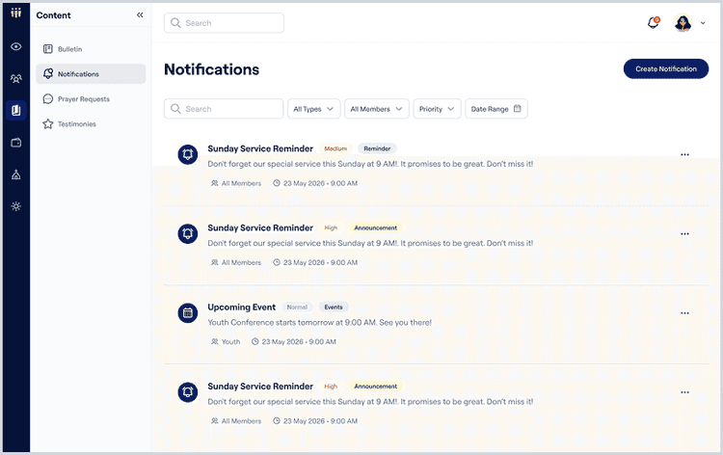
Task: Open more options for Medium Sunday Service Reminder
Action: (684, 154)
